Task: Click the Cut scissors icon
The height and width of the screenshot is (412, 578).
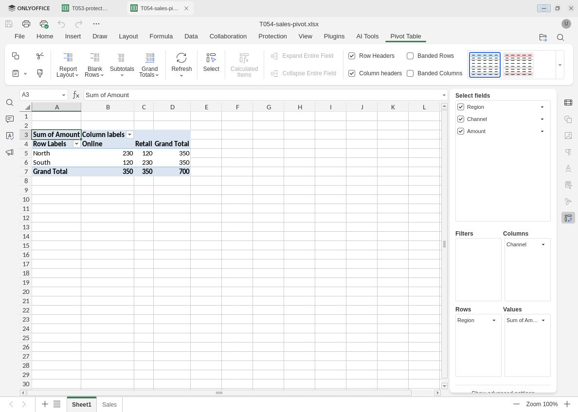Action: (x=40, y=55)
